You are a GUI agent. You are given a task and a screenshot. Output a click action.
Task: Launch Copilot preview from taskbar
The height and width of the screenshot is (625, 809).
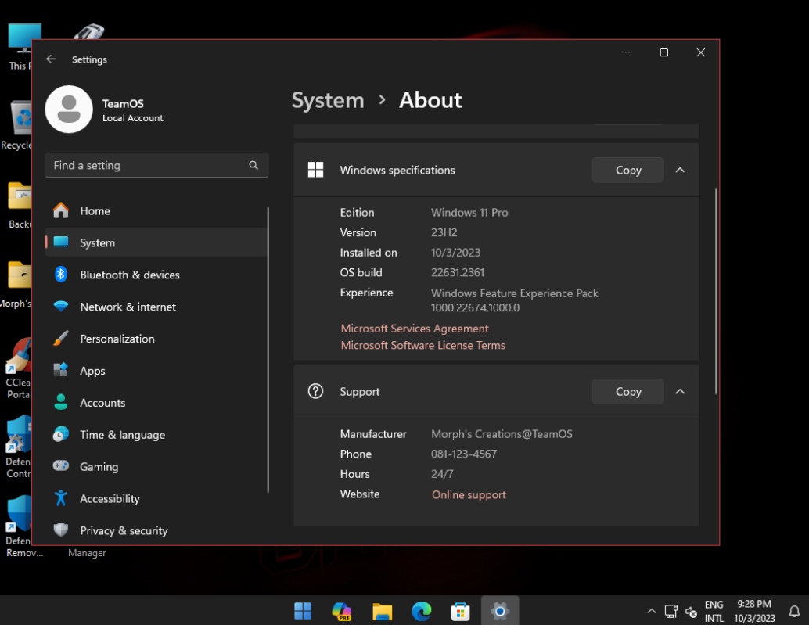[342, 611]
